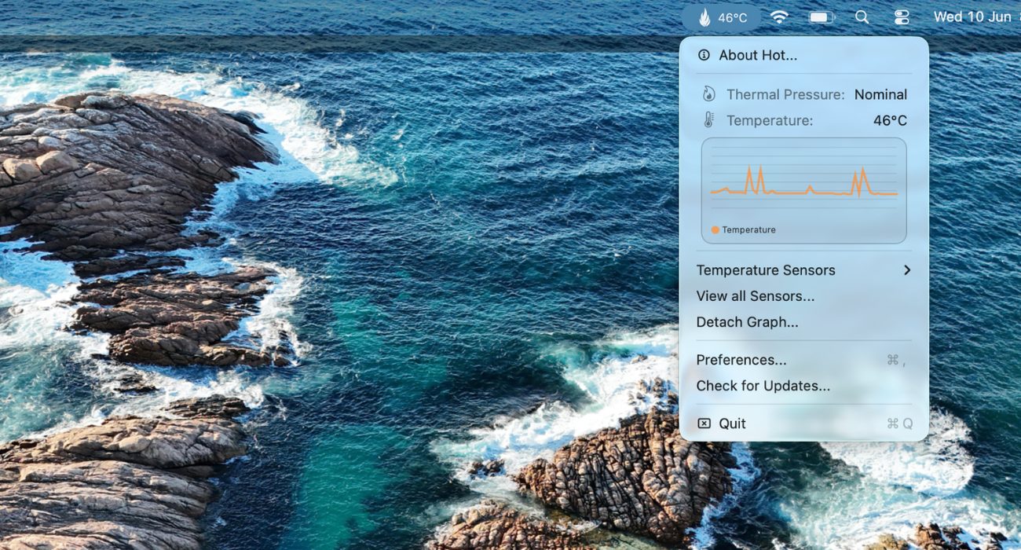
Task: Click the Temperature: label
Action: (x=770, y=120)
